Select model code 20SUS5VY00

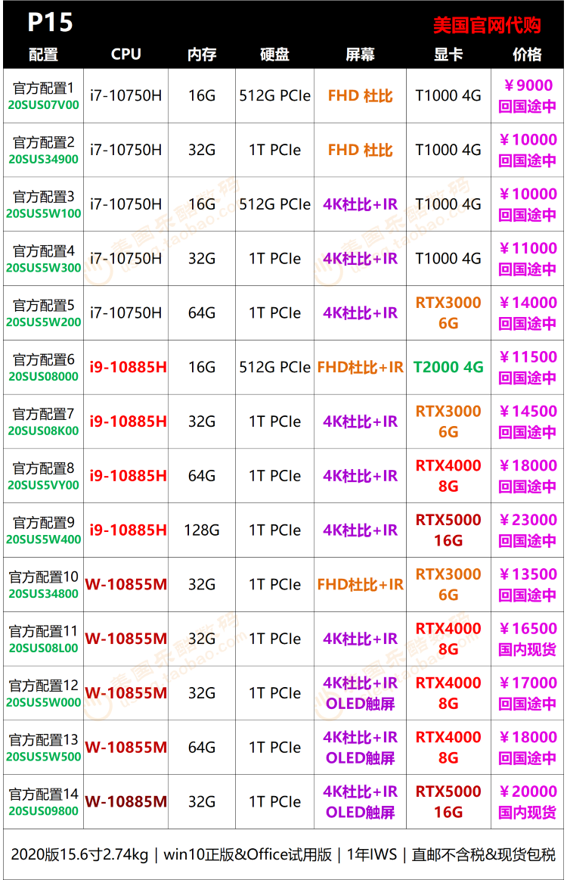click(x=43, y=486)
